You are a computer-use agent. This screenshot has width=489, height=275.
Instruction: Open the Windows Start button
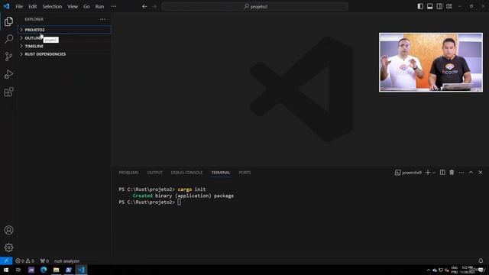point(6,270)
